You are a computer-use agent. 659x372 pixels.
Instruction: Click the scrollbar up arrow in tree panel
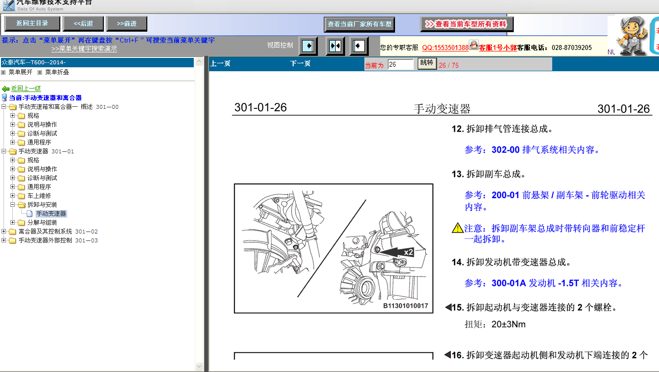pyautogui.click(x=199, y=61)
